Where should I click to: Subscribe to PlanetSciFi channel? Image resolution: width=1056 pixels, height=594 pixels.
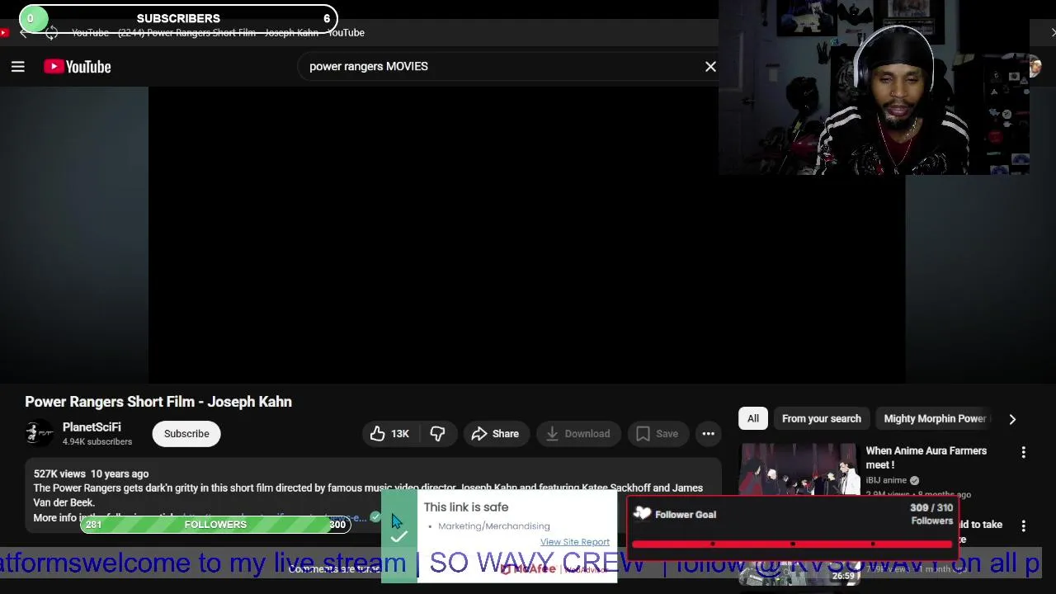186,433
